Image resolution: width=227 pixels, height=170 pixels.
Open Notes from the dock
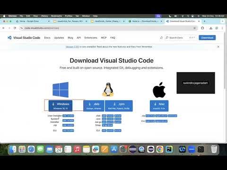87,149
